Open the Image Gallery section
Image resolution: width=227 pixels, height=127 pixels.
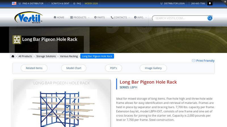coord(153,68)
